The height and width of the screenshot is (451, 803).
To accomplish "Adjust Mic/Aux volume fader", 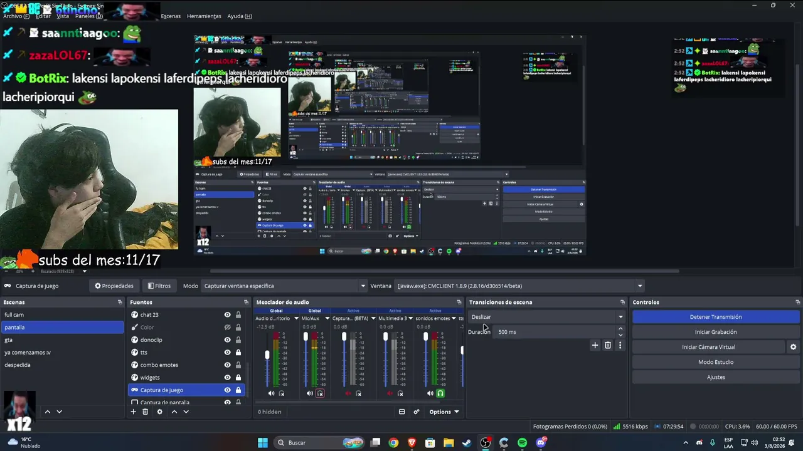I will pos(306,337).
